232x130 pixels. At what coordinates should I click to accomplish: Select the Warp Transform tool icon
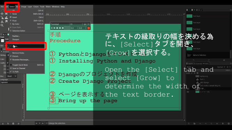tap(6, 18)
